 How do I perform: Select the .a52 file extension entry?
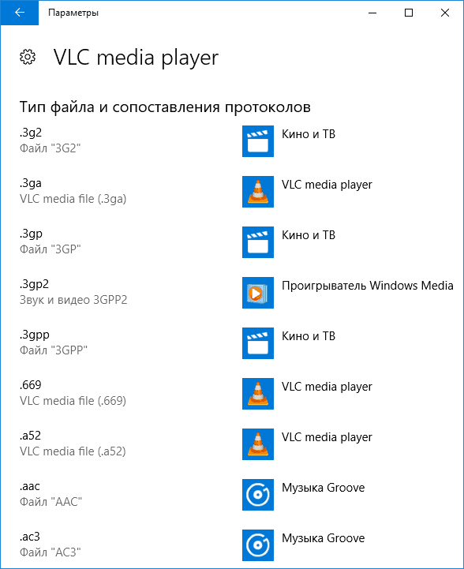click(73, 444)
